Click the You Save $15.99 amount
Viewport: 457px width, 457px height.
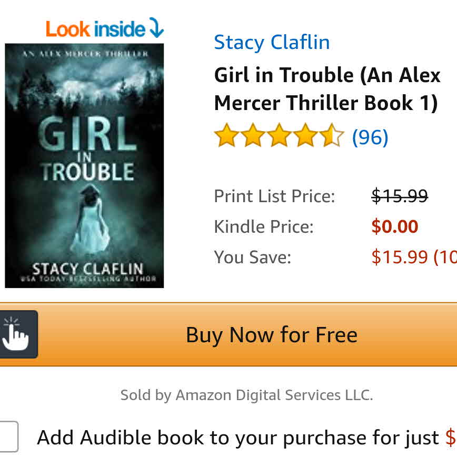coord(414,257)
